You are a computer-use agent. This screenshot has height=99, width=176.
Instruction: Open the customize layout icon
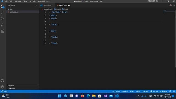[157, 1]
